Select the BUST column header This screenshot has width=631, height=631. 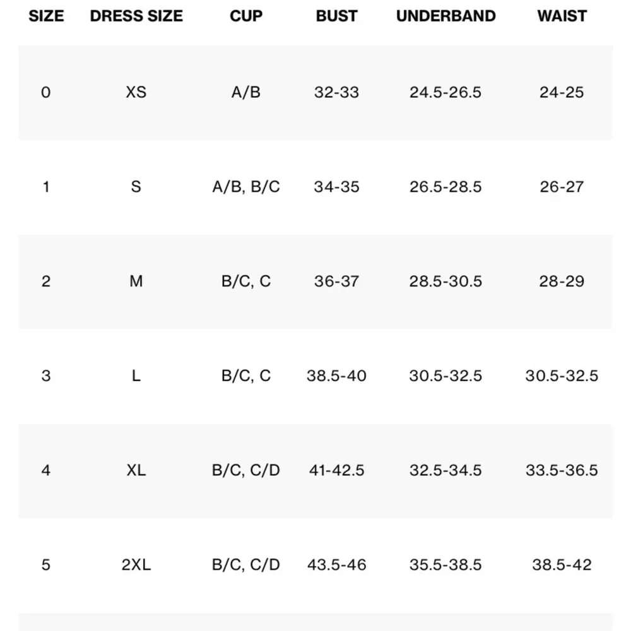pyautogui.click(x=336, y=16)
